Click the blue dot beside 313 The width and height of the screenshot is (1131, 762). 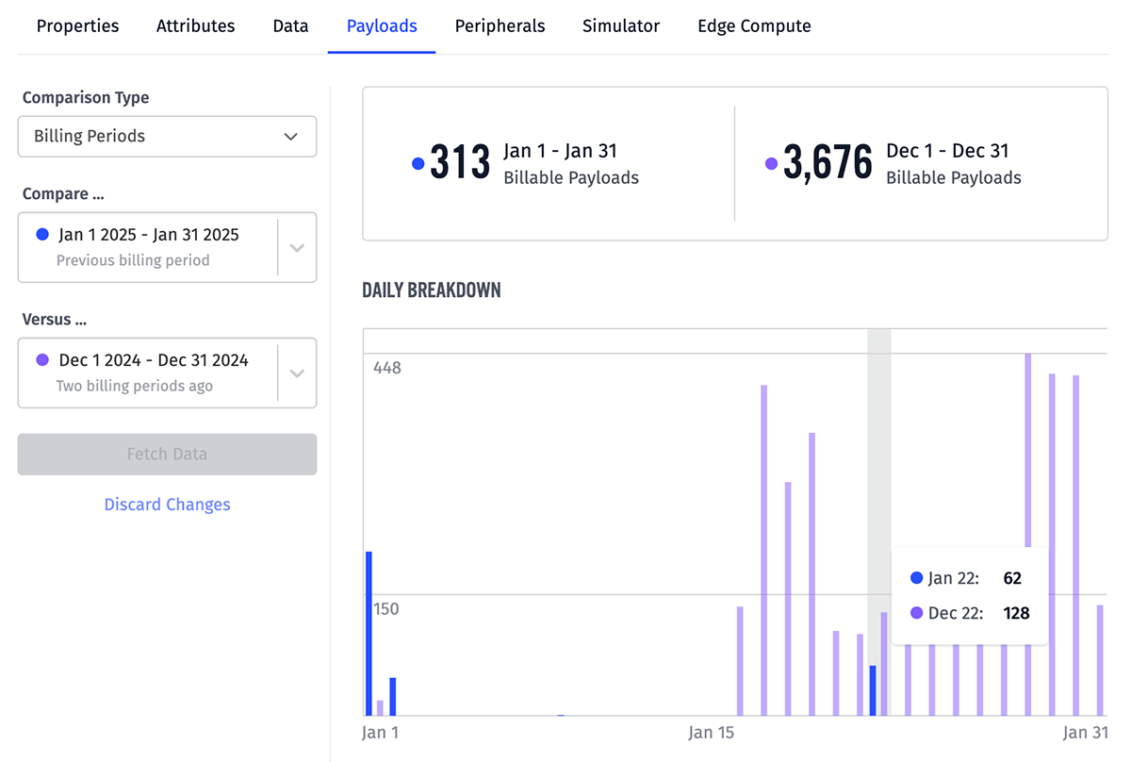point(418,163)
